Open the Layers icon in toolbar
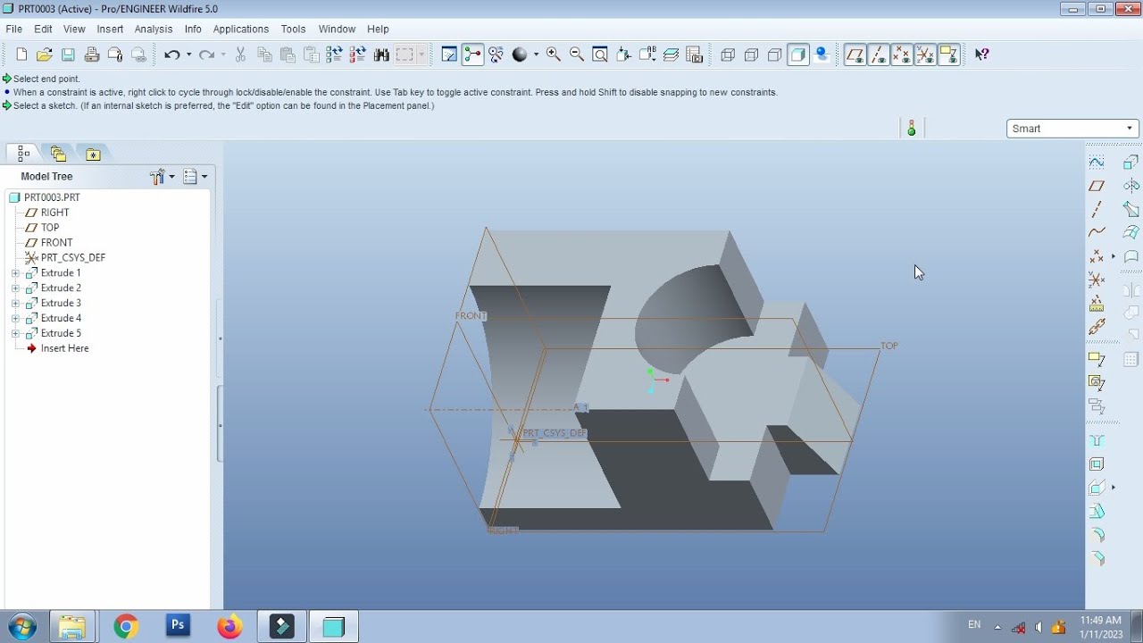Image resolution: width=1143 pixels, height=643 pixels. (671, 54)
